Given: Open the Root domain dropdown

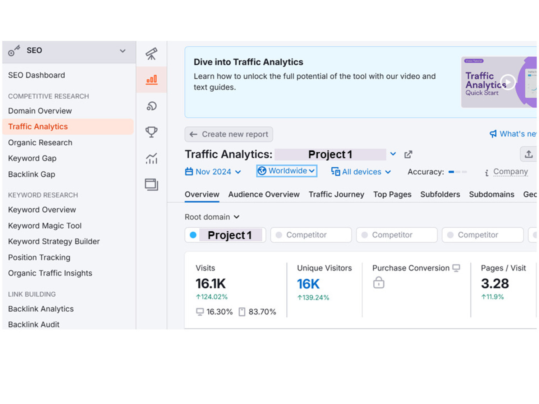Looking at the screenshot, I should coord(212,217).
